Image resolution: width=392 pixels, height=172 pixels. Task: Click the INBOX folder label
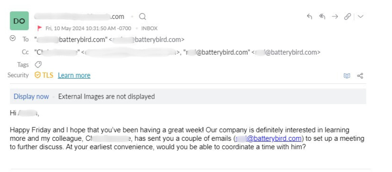click(x=149, y=29)
